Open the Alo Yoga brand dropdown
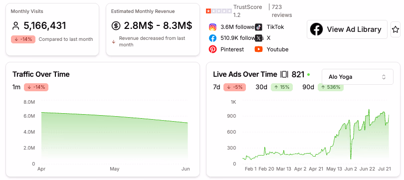Screen dimensions: 404x180 (357, 77)
